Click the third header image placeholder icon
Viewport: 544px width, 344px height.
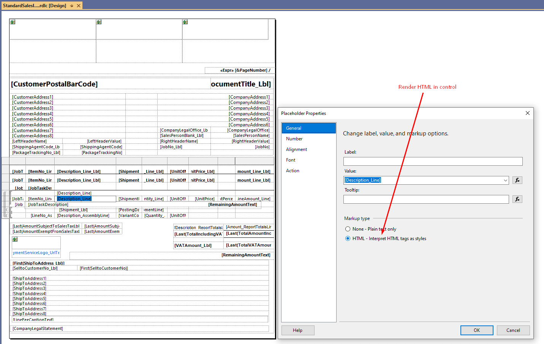tap(185, 22)
